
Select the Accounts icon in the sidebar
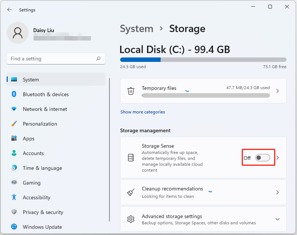(x=14, y=153)
